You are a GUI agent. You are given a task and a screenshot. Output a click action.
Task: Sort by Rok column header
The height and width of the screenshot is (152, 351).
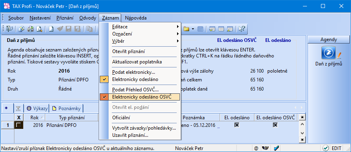34,117
